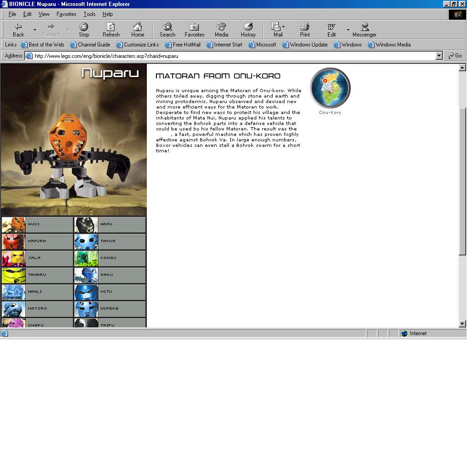The width and height of the screenshot is (467, 456).
Task: Open Windows Media link
Action: 389,45
